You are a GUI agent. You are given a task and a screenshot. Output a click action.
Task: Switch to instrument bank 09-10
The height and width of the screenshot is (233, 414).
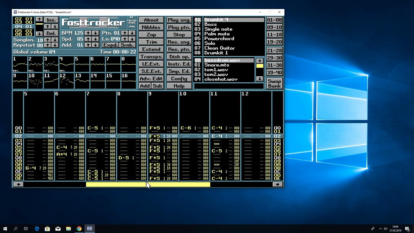[x=274, y=27]
